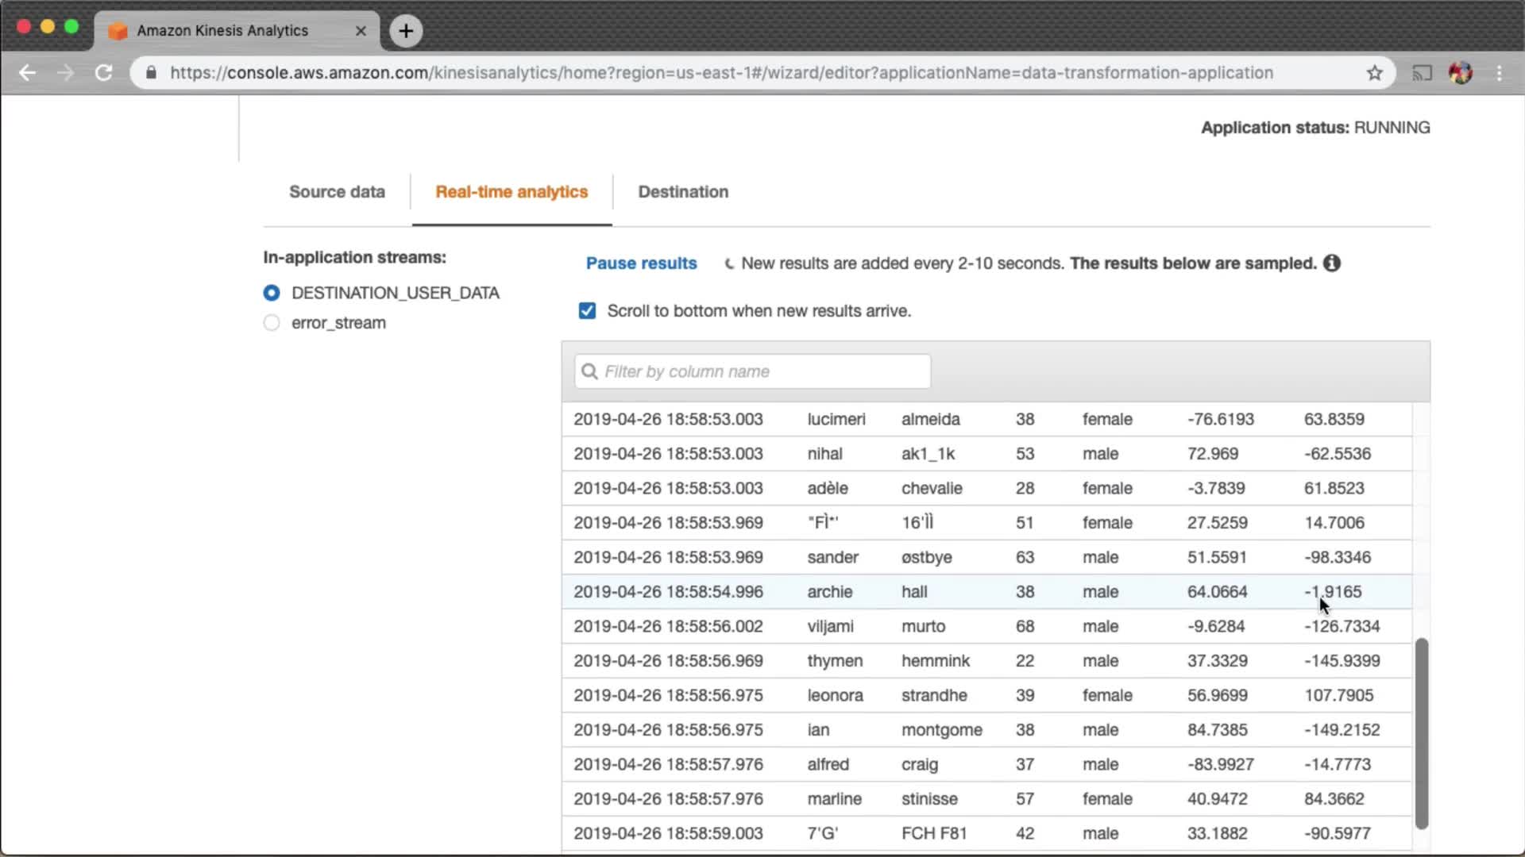Click the sampled results info icon

[1332, 263]
